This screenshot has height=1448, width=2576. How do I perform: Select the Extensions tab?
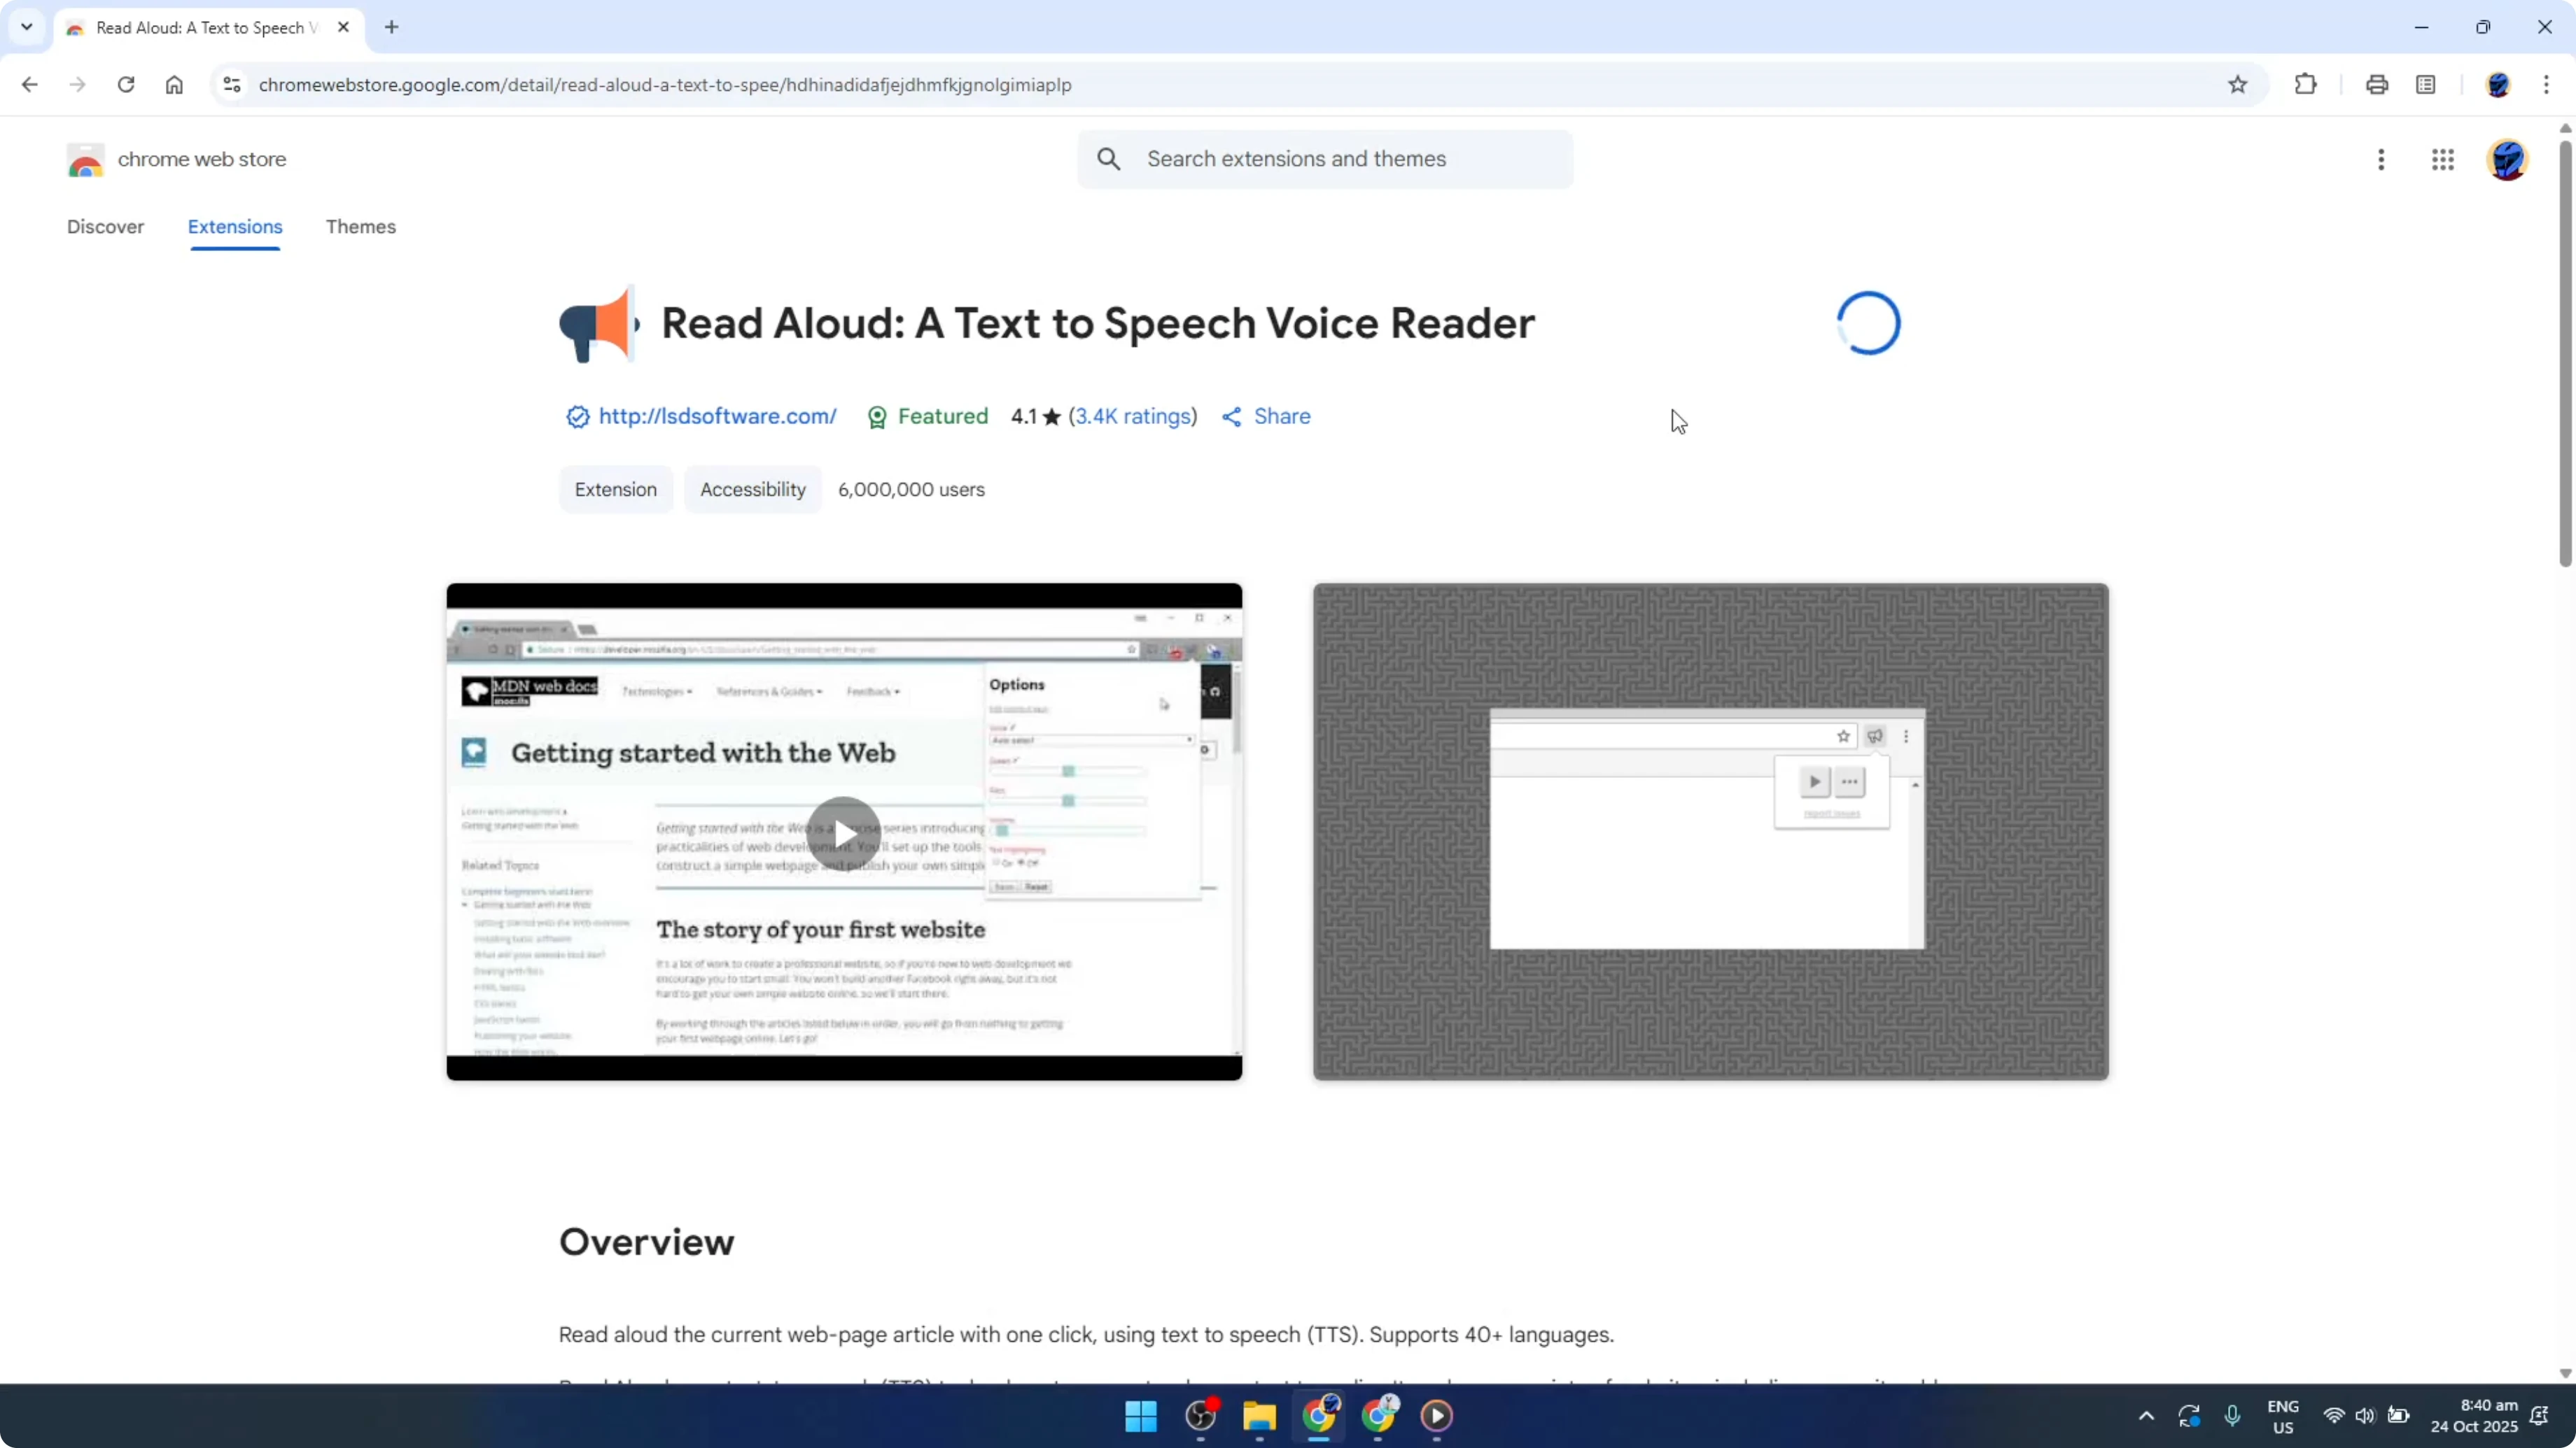tap(235, 227)
